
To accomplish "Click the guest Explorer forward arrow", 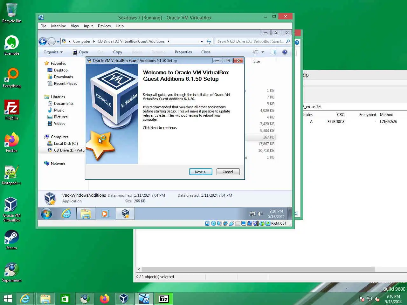I will pyautogui.click(x=52, y=41).
